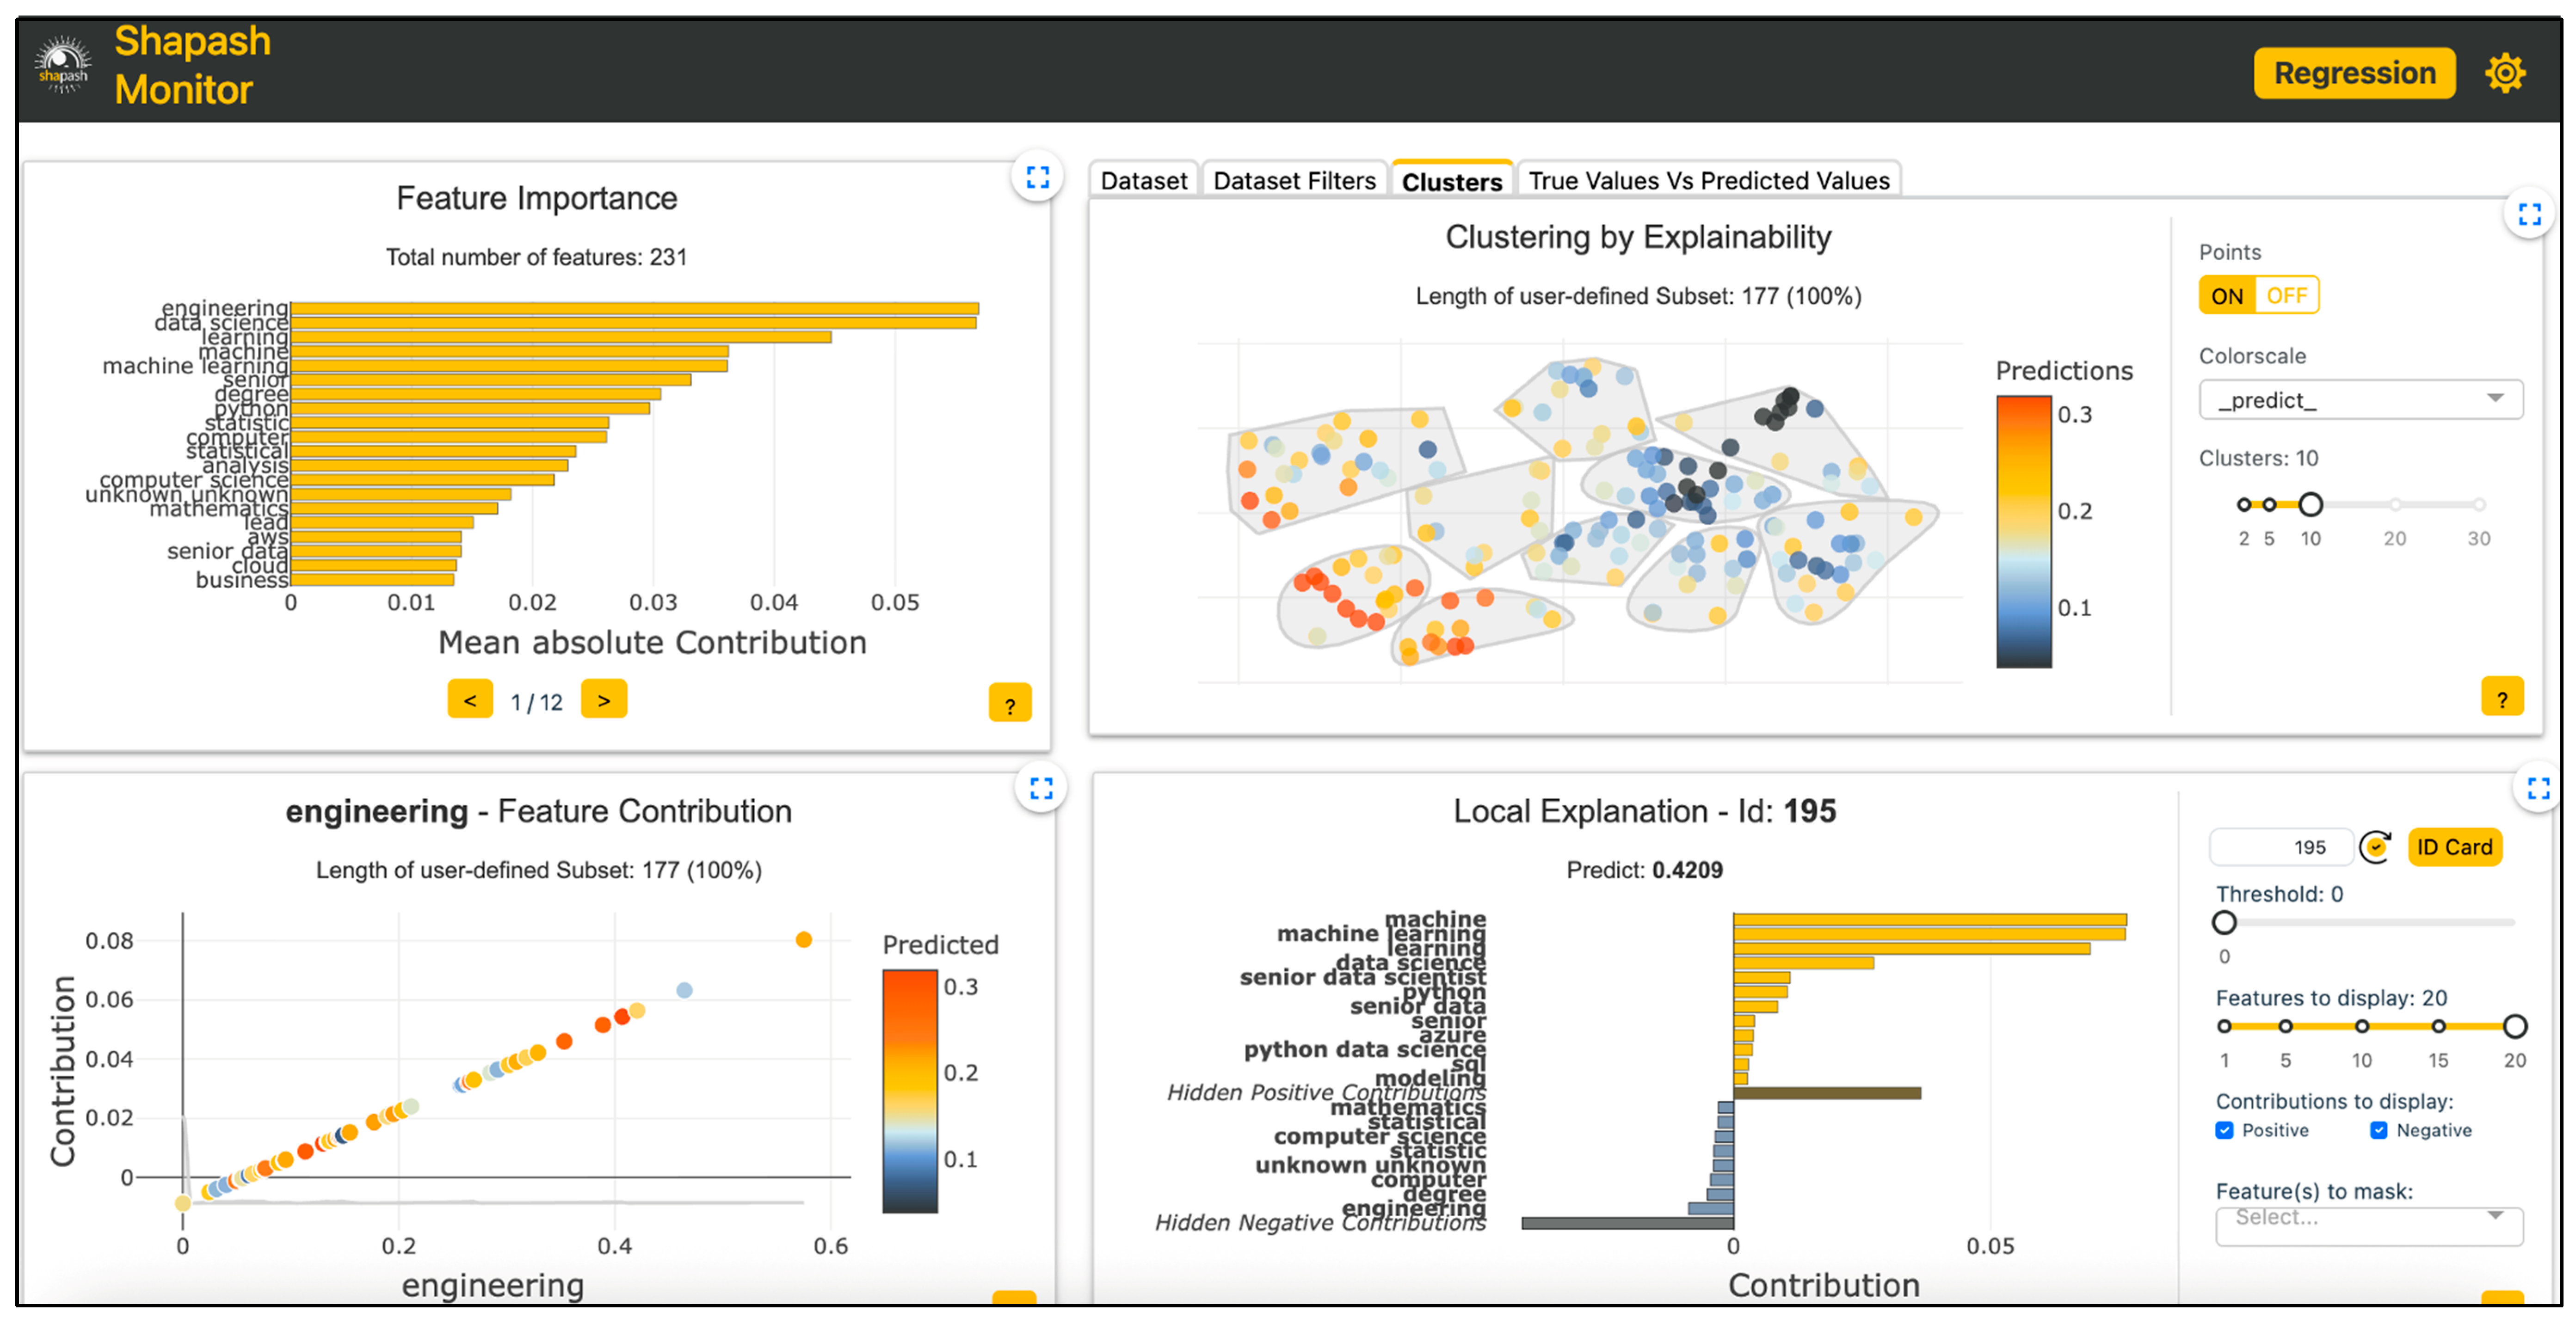Screen dimensions: 2576x1324
Task: Click the 'Local Explanation - Id: 195' title
Action: tap(1644, 811)
